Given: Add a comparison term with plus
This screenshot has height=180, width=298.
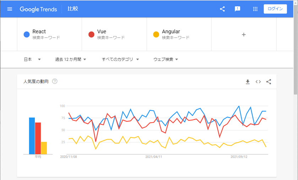Looking at the screenshot, I should click(244, 35).
